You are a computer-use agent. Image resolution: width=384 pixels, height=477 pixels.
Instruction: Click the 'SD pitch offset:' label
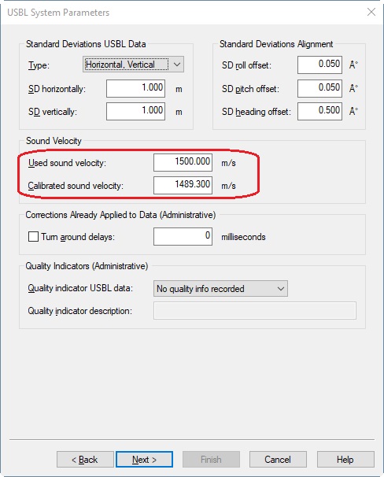250,89
